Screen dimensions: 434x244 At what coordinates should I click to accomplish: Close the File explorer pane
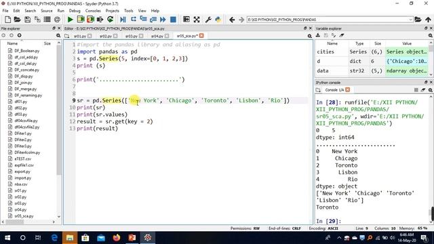pos(59,28)
